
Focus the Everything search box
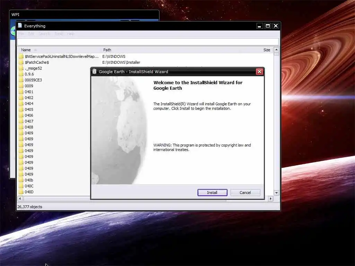click(x=148, y=42)
